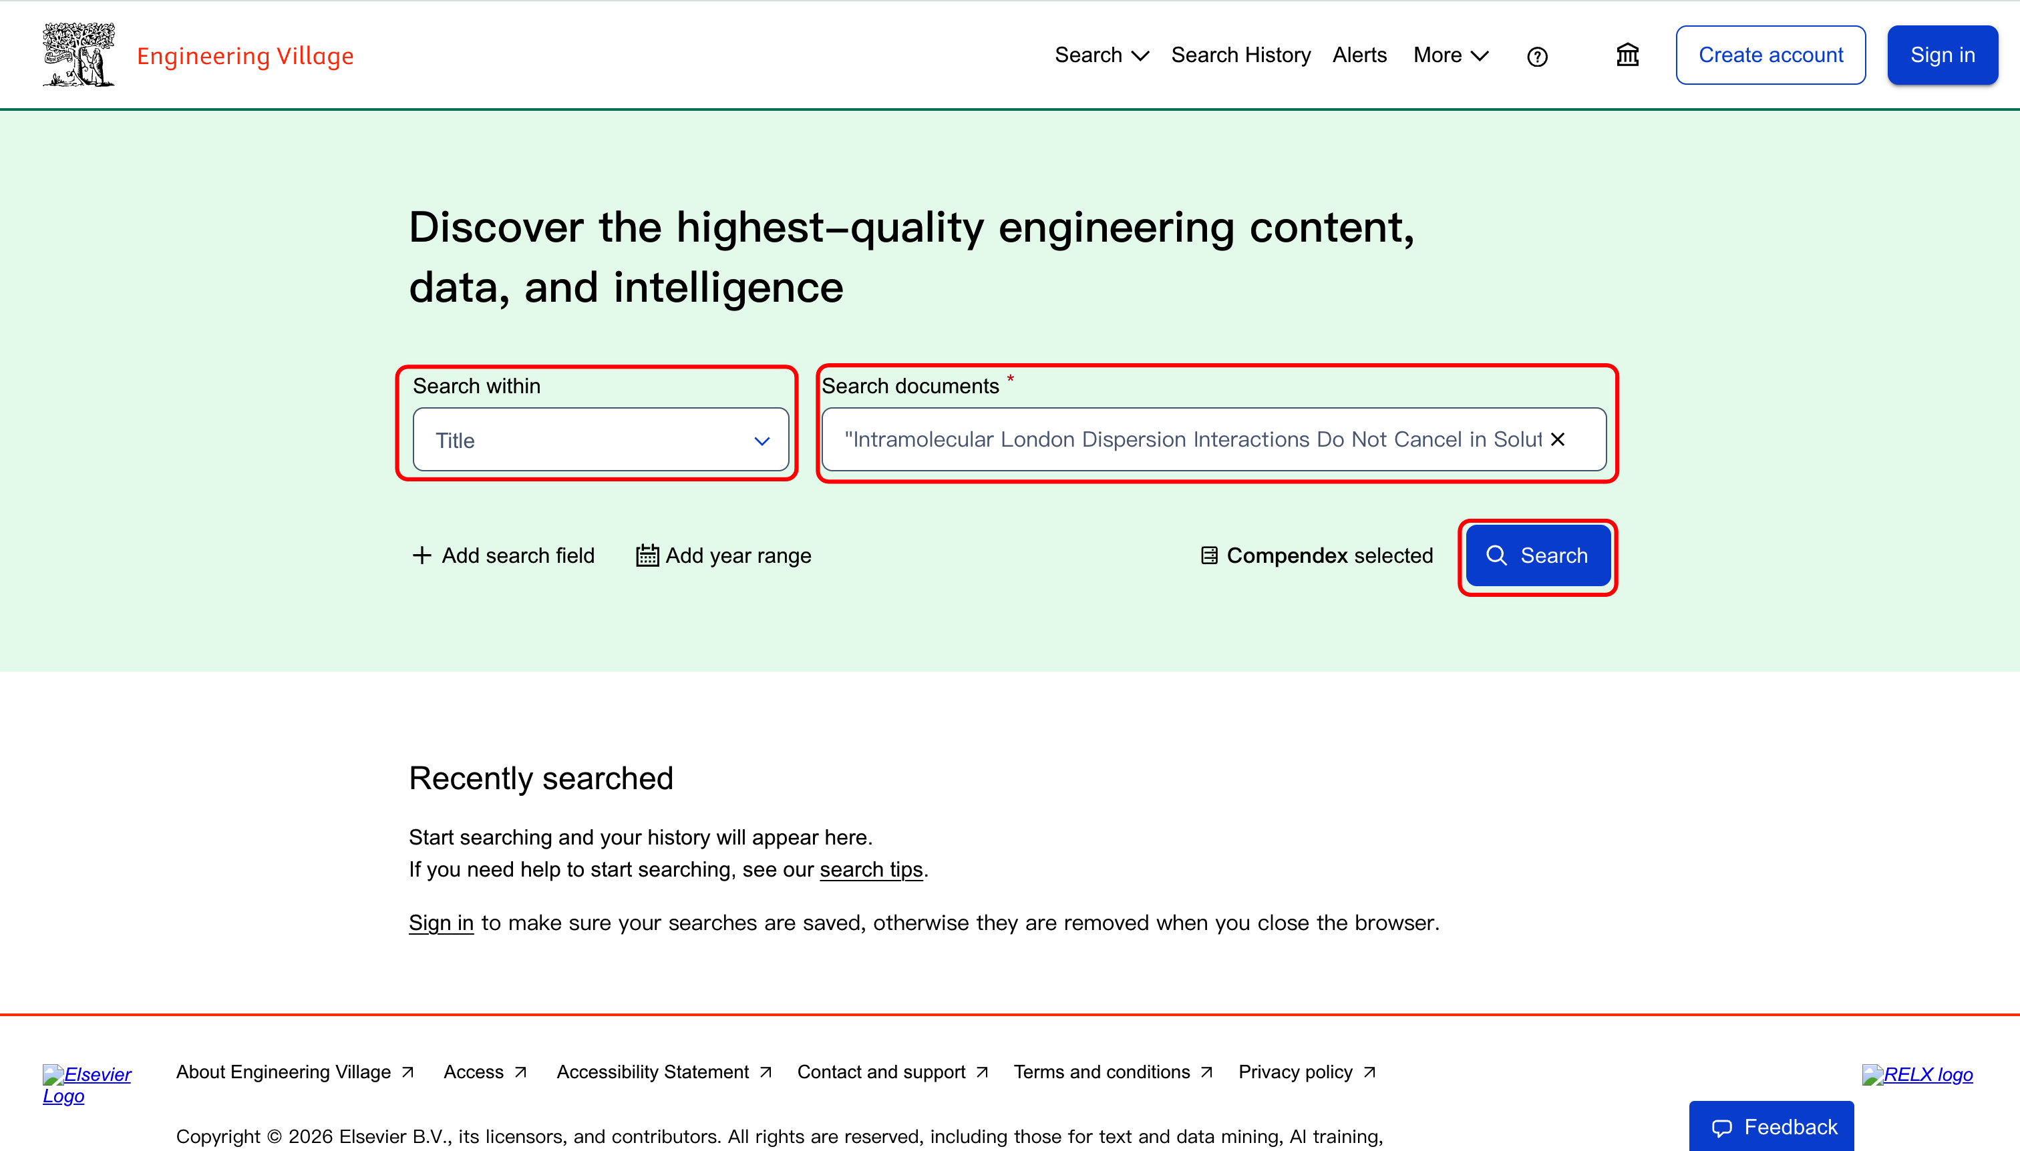Clear the search documents text with X
The image size is (2020, 1151).
click(1557, 439)
